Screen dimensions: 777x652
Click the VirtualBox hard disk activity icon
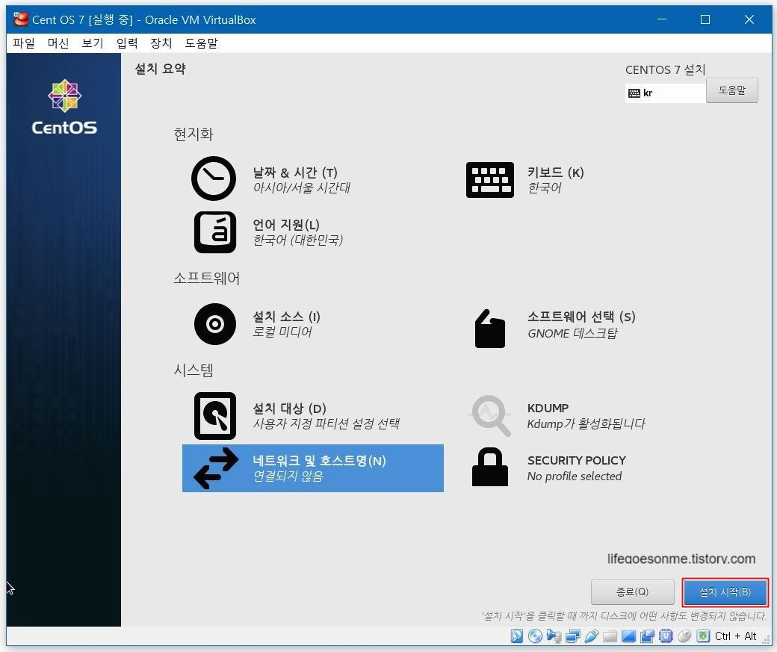(x=516, y=636)
